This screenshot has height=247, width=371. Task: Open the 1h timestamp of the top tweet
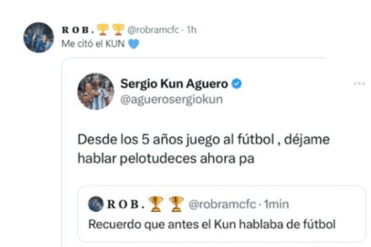[x=192, y=30]
